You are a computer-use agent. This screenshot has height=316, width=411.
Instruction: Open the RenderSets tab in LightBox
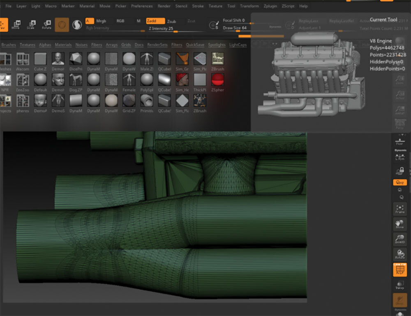pyautogui.click(x=157, y=45)
